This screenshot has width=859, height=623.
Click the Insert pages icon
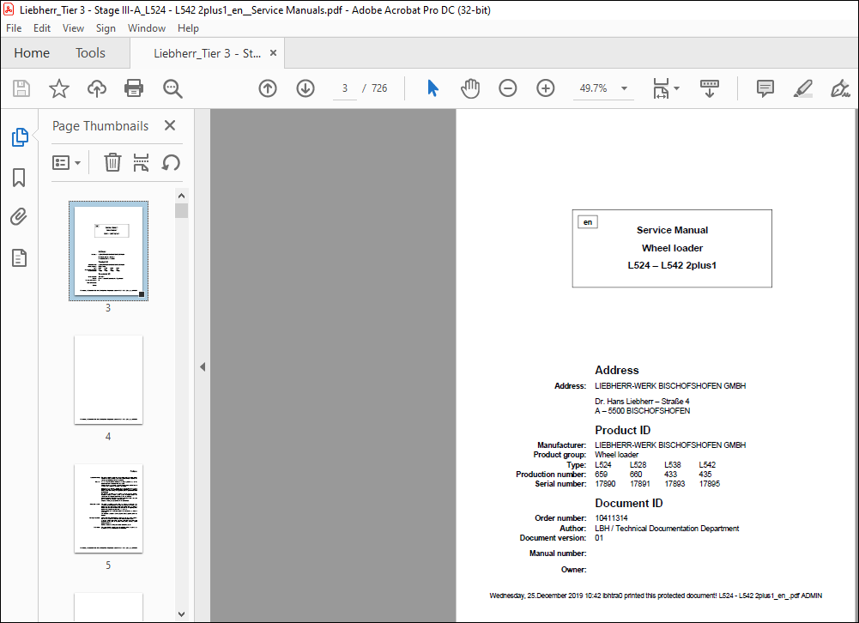142,163
